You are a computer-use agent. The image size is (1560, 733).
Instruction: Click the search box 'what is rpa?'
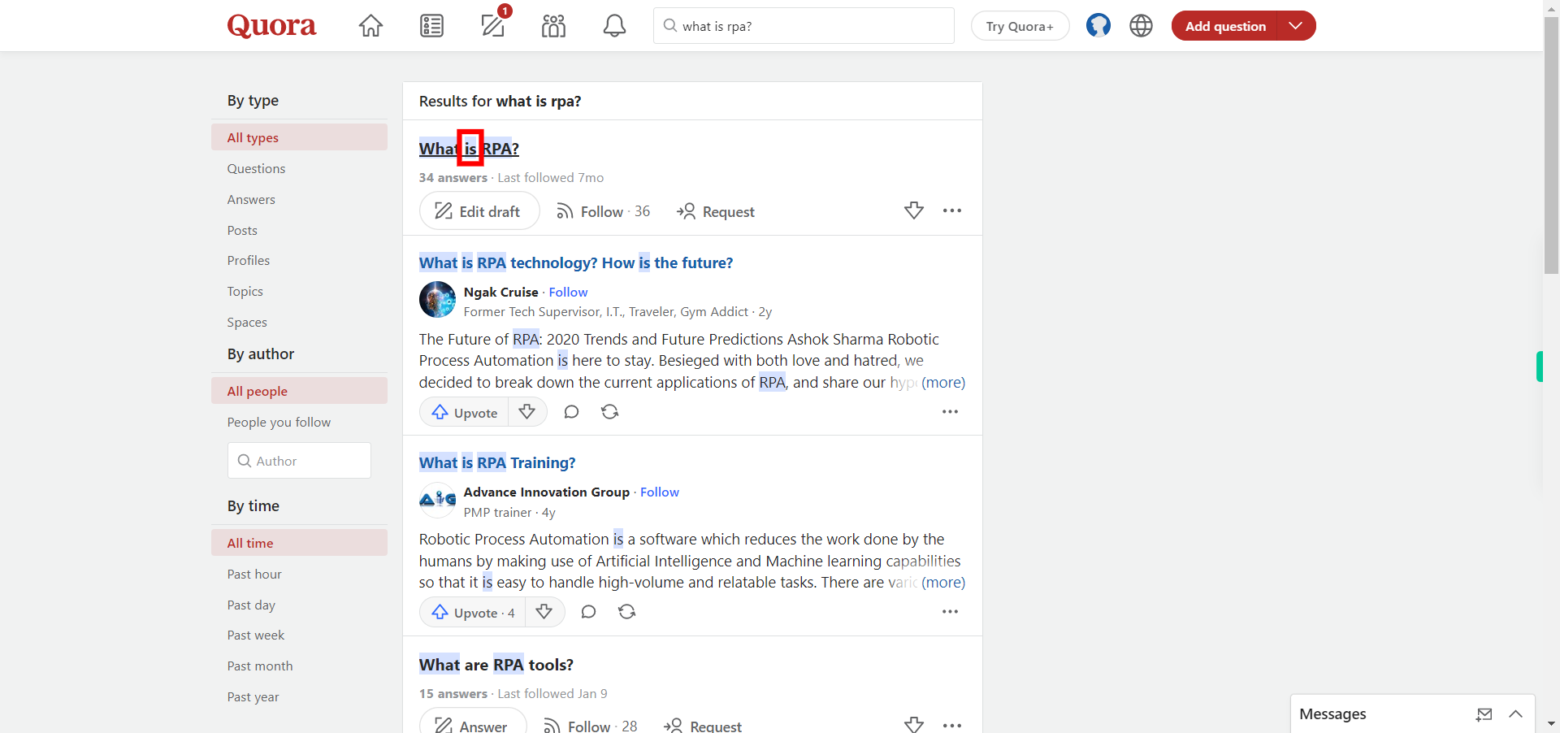(x=804, y=26)
